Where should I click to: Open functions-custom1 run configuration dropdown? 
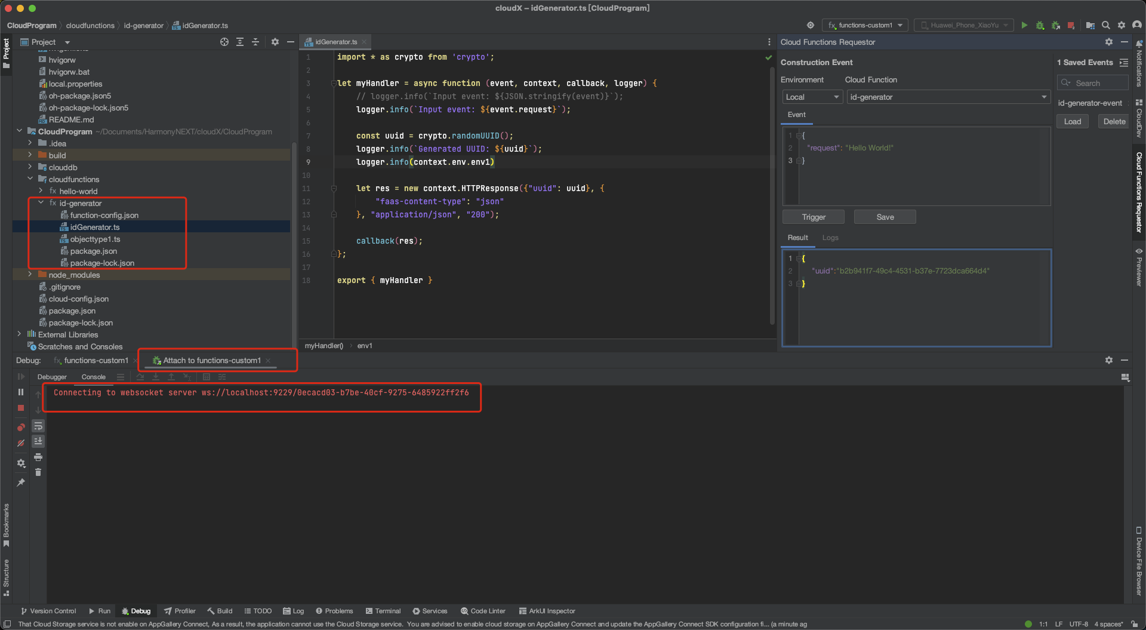pyautogui.click(x=865, y=25)
